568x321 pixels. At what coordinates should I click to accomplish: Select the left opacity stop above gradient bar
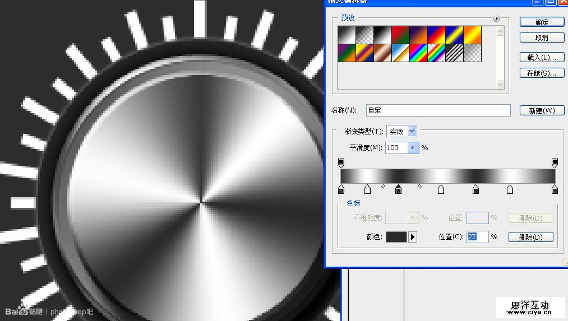pyautogui.click(x=341, y=162)
